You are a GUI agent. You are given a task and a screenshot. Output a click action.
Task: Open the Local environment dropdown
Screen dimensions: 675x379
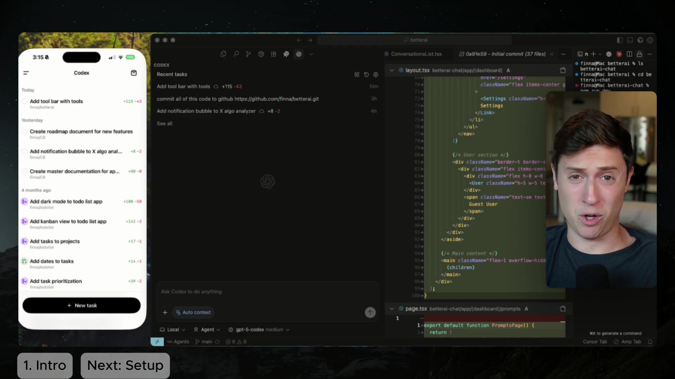point(173,330)
